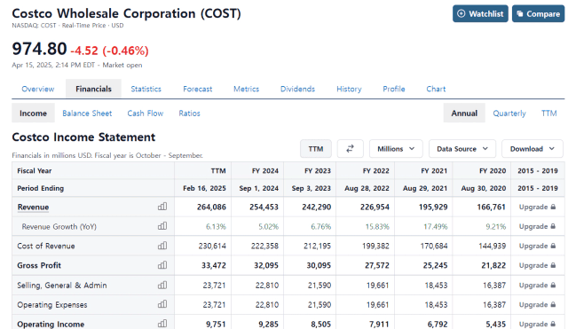Open the chart icon for Revenue row
This screenshot has width=568, height=329.
(x=162, y=207)
